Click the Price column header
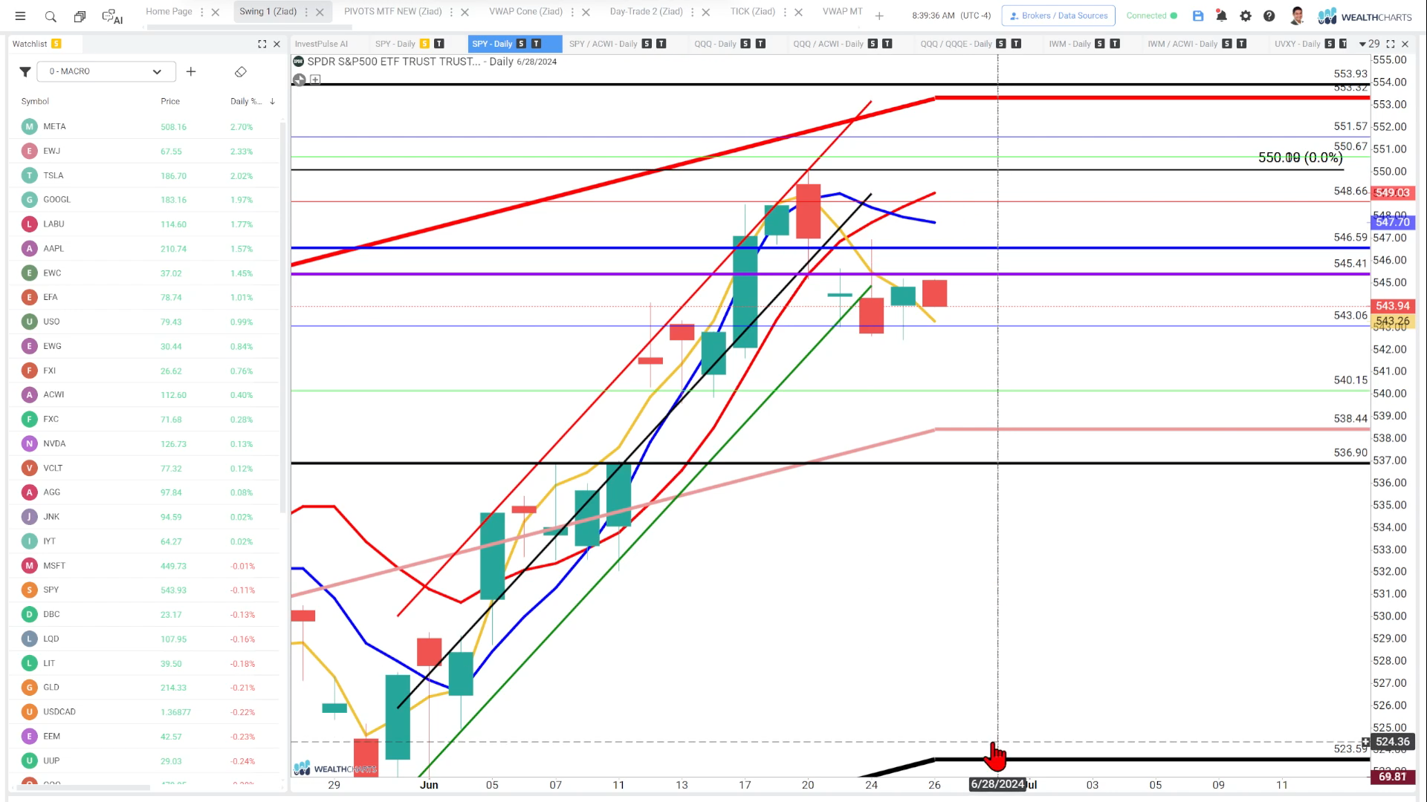Screen dimensions: 1427x802 pos(170,101)
